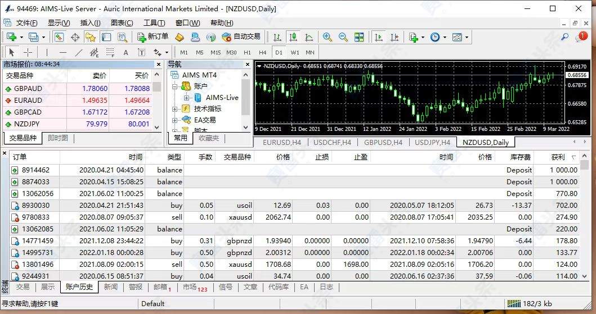Select the D1 timeframe button
The height and width of the screenshot is (314, 596).
click(x=279, y=52)
